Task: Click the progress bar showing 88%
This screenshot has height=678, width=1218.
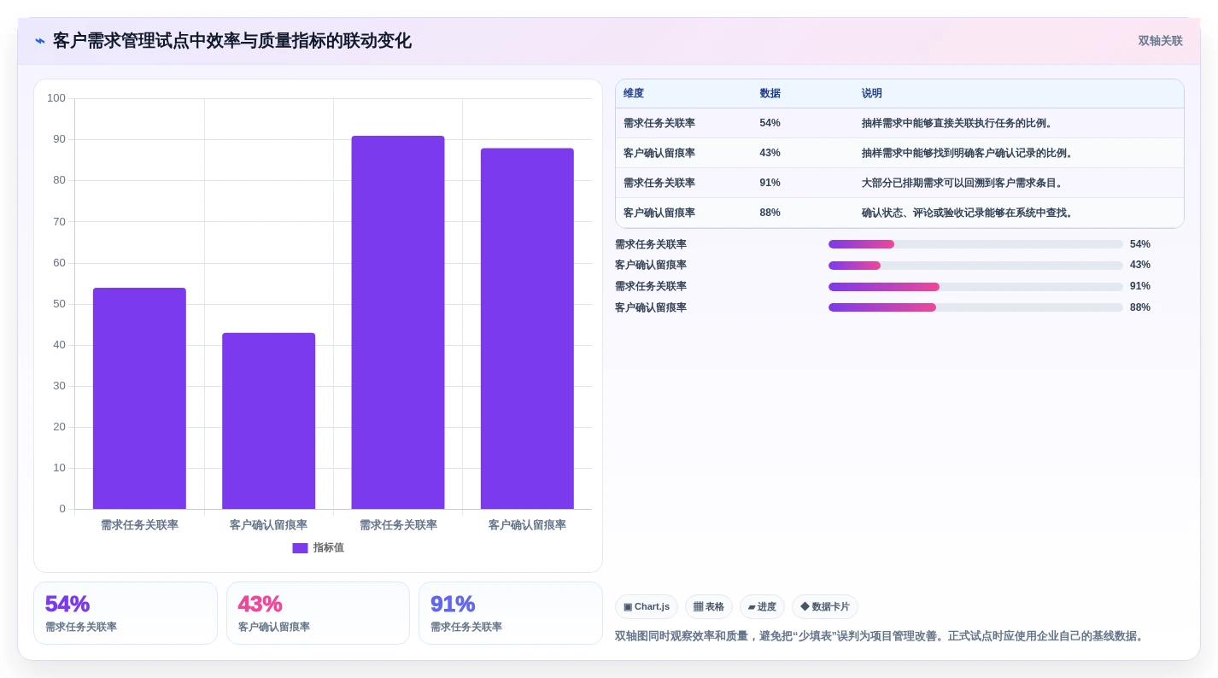Action: point(975,307)
